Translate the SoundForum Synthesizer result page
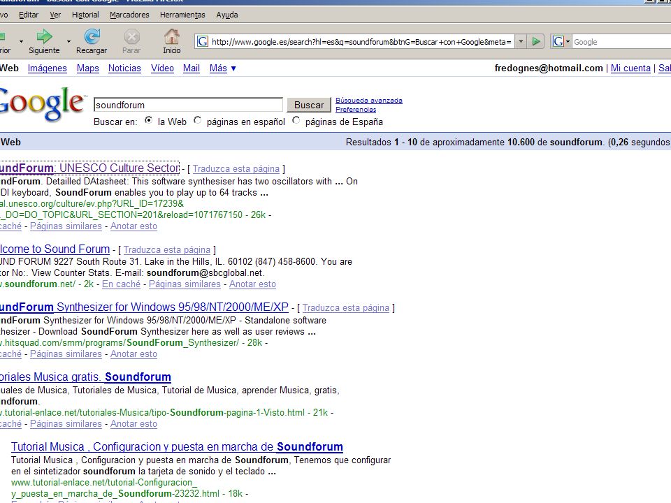The image size is (671, 503). 346,307
